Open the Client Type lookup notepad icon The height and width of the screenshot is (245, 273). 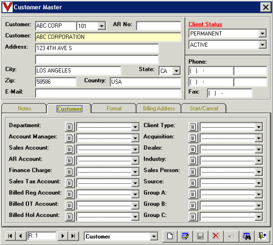coord(193,127)
